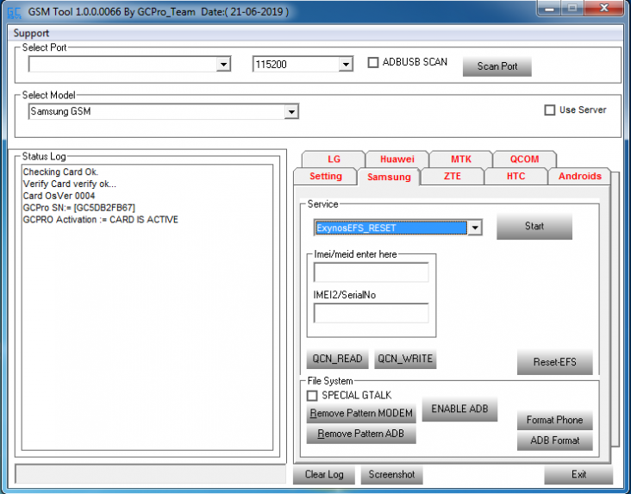This screenshot has height=494, width=631.
Task: Click the ENABLE ADB button
Action: [x=459, y=409]
